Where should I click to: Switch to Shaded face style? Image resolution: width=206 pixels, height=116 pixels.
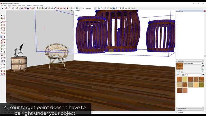111,8
